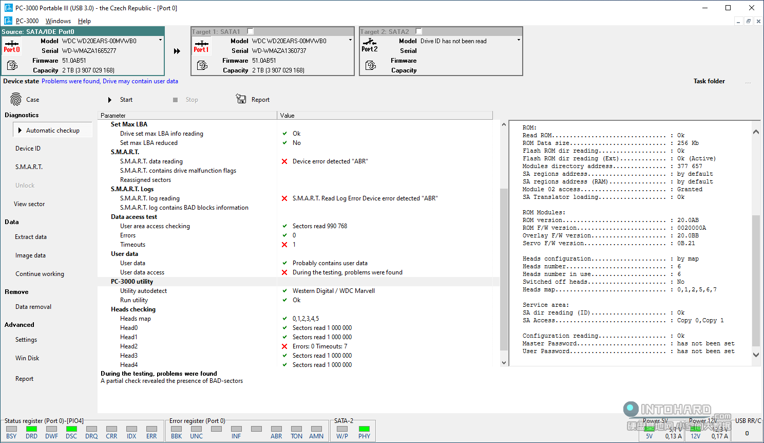The width and height of the screenshot is (764, 443).
Task: Click the PC-3000 app logo in menu bar
Action: pyautogui.click(x=8, y=21)
